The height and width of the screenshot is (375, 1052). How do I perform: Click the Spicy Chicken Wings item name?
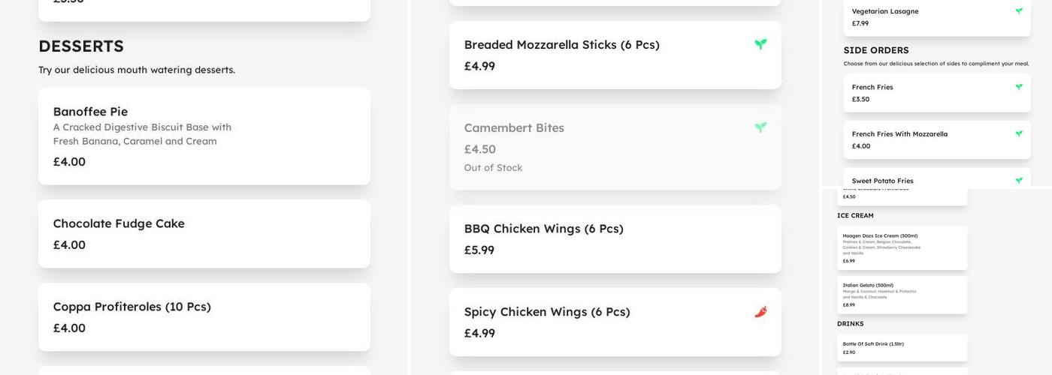pyautogui.click(x=547, y=312)
